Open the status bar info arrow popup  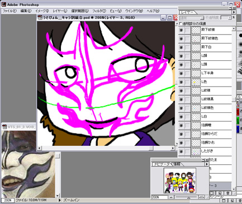click(60, 200)
